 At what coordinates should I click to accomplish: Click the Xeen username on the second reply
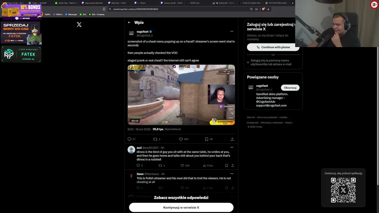pos(140,174)
